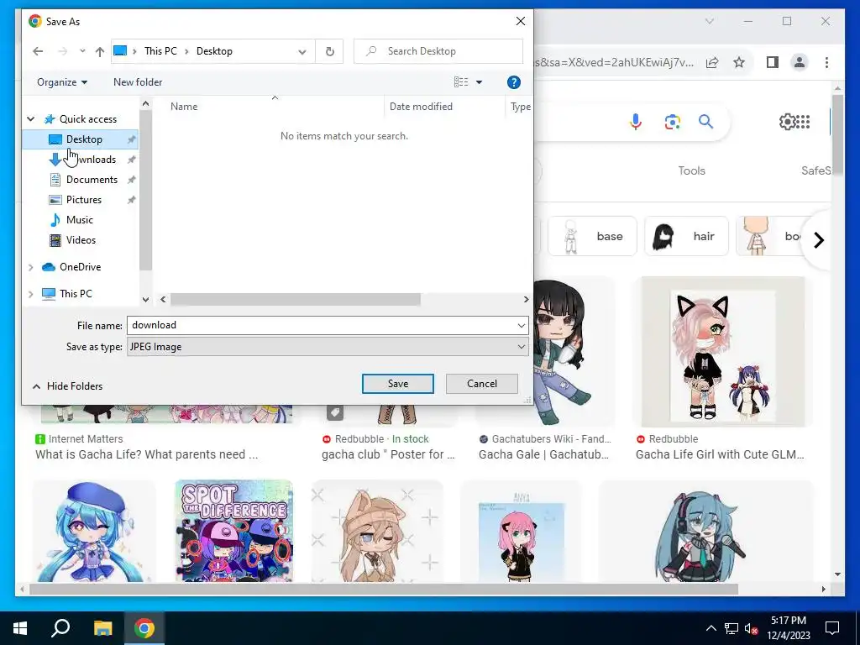Open Google apps grid

click(x=802, y=122)
